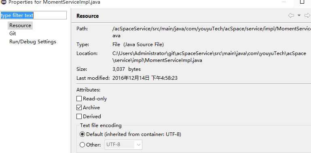This screenshot has height=153, width=311.
Task: Expand the encoding dropdown chevron
Action: pyautogui.click(x=138, y=145)
